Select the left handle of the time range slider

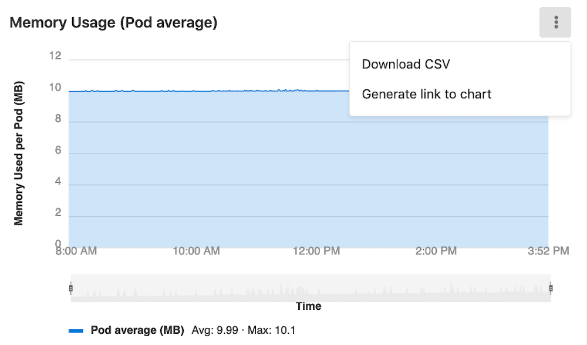[71, 288]
